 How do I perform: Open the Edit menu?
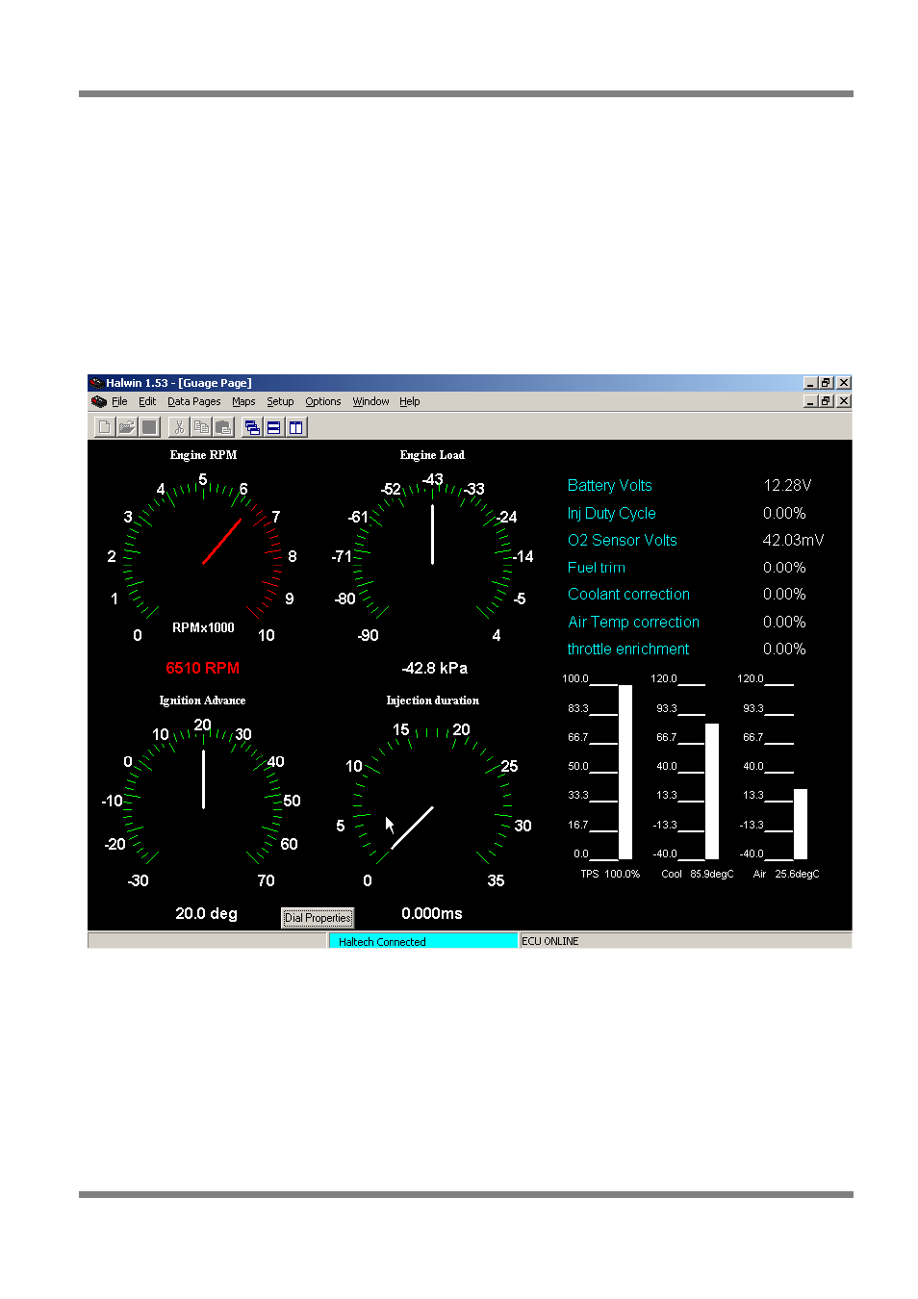(147, 401)
